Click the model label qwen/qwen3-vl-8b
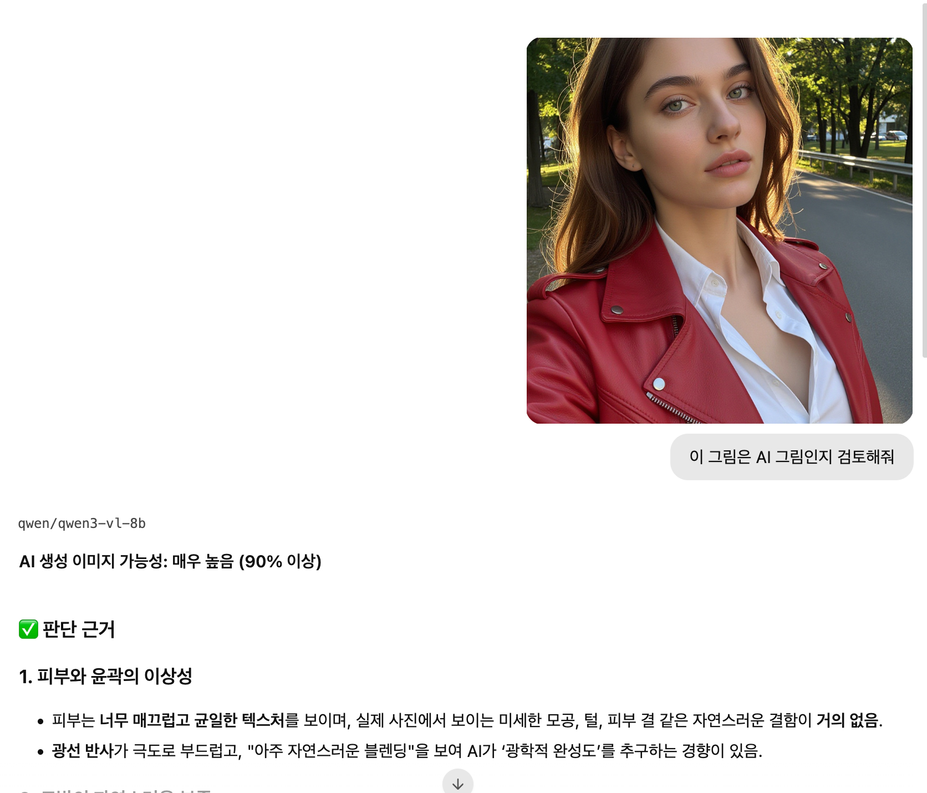 [x=82, y=523]
